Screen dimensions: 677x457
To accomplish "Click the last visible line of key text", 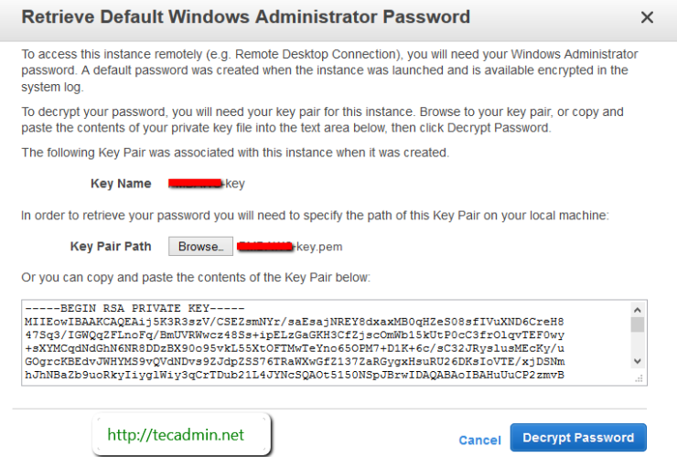I will pyautogui.click(x=294, y=375).
